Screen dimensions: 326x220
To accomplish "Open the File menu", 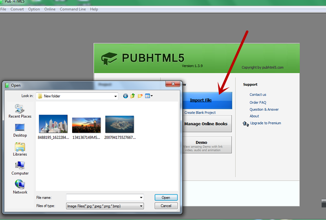I will click(3, 9).
